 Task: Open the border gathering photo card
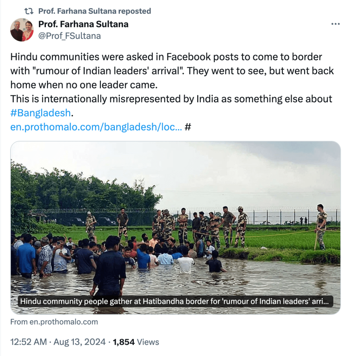point(175,218)
